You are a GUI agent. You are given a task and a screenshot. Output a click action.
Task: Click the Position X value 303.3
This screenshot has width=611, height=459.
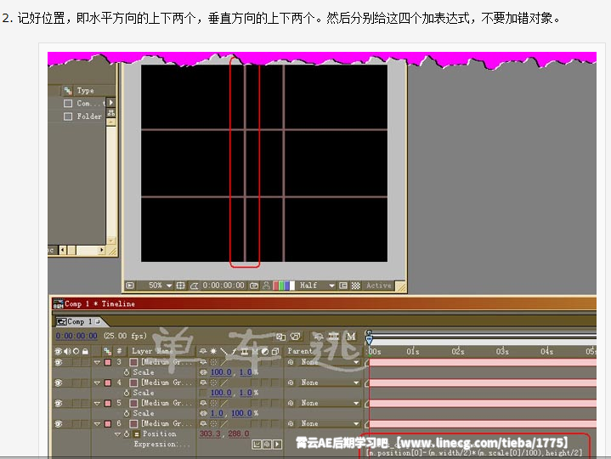tap(210, 433)
